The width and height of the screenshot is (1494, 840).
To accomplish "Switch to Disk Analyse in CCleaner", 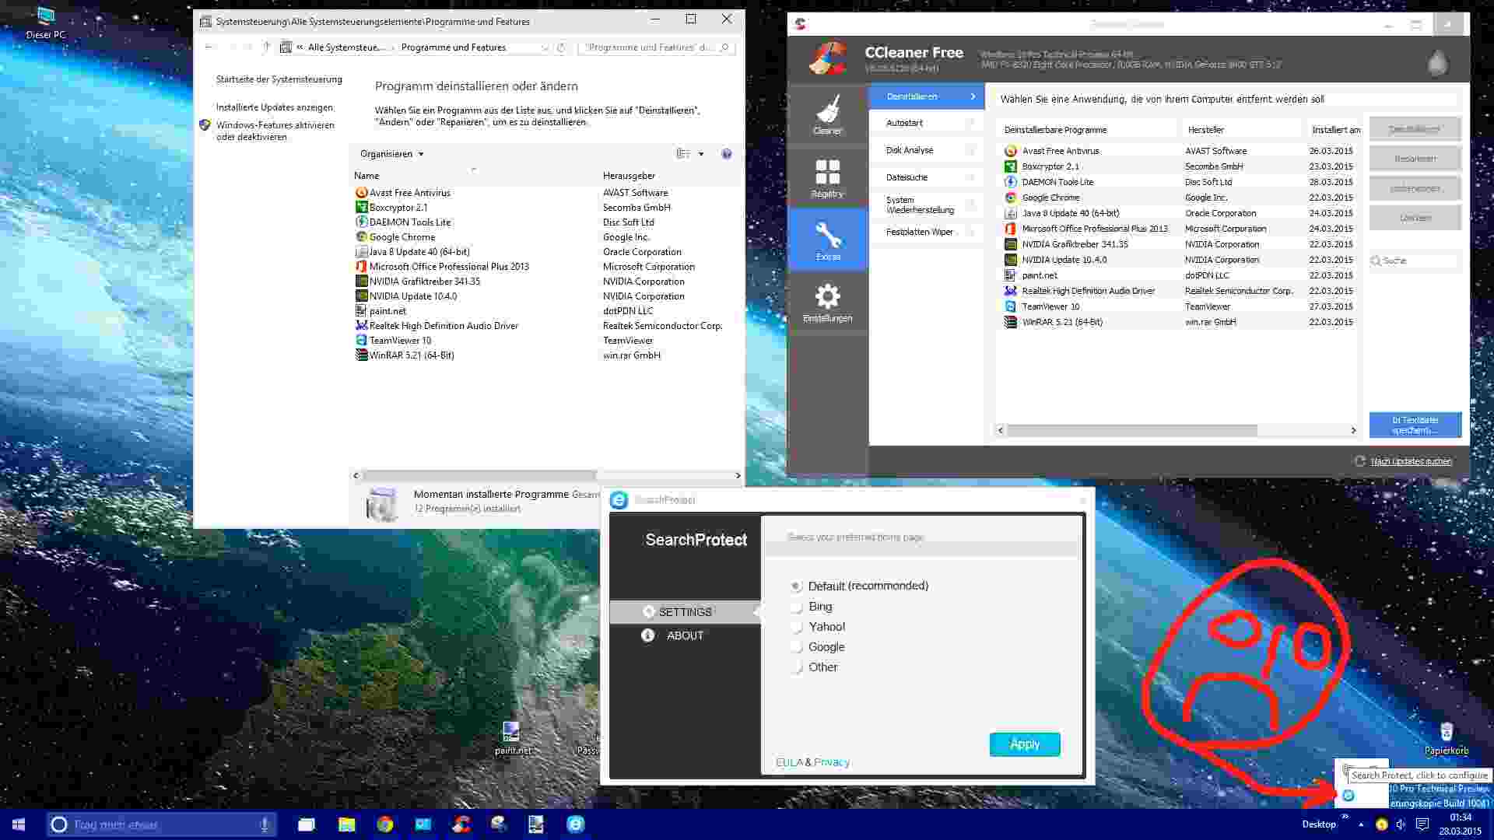I will point(926,150).
